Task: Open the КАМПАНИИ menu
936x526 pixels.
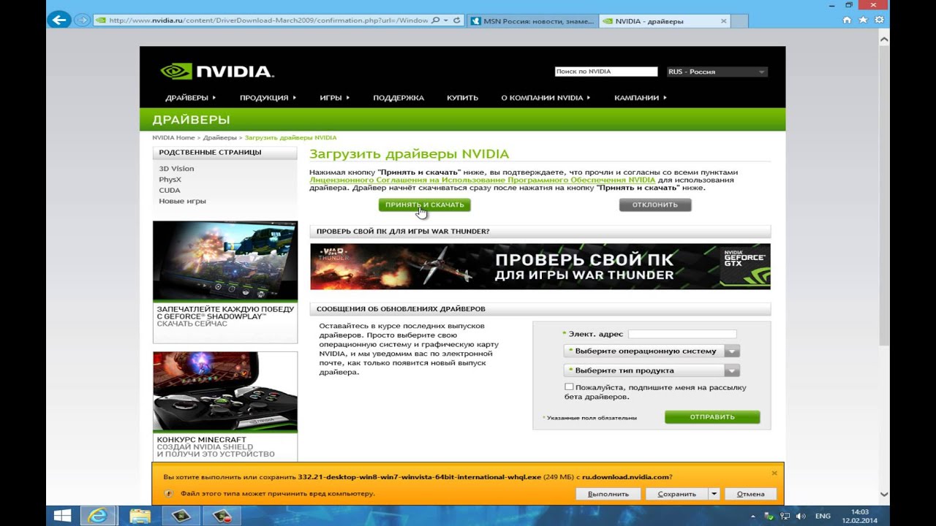Action: tap(641, 98)
